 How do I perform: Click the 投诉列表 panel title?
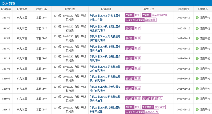(x=9, y=3)
